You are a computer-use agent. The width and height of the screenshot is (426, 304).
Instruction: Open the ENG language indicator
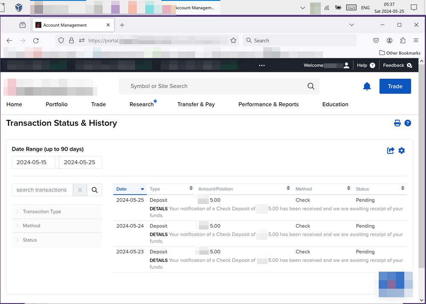pos(365,8)
